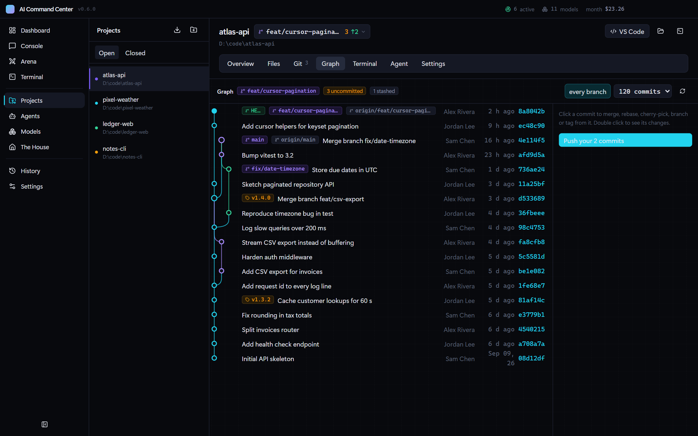Switch to the Git tab
This screenshot has height=436, width=698.
tap(301, 64)
